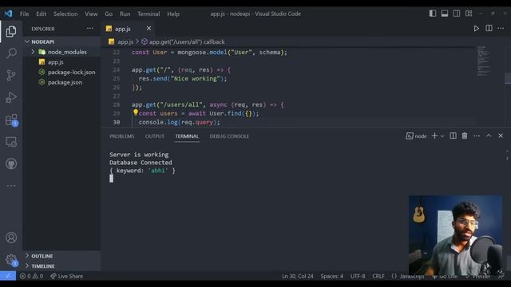Open the Edit menu
This screenshot has height=287, width=511.
point(41,14)
